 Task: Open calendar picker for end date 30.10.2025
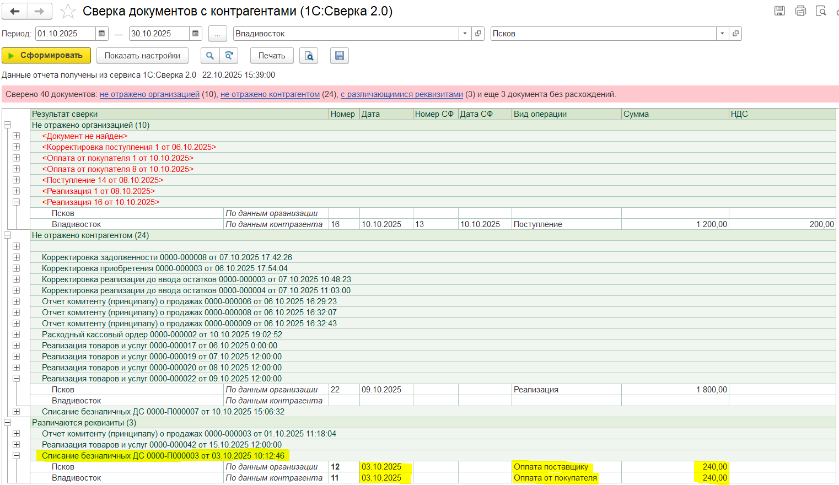[196, 34]
